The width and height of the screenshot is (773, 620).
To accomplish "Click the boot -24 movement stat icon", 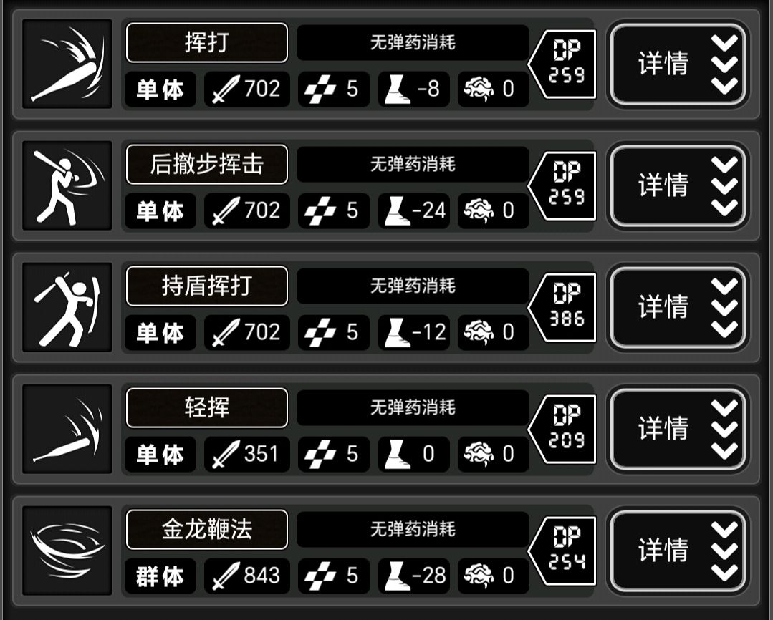I will coord(398,211).
